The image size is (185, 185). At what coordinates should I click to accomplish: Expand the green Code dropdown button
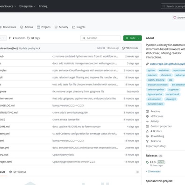[x=133, y=38]
